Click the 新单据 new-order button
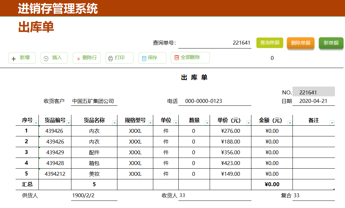Screen dimensions: 345x208 click(331, 43)
